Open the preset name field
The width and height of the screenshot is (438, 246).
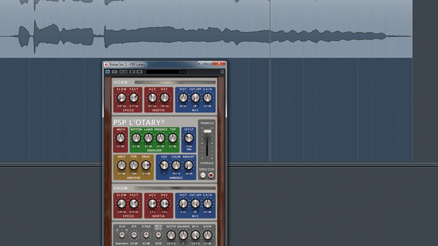point(162,72)
